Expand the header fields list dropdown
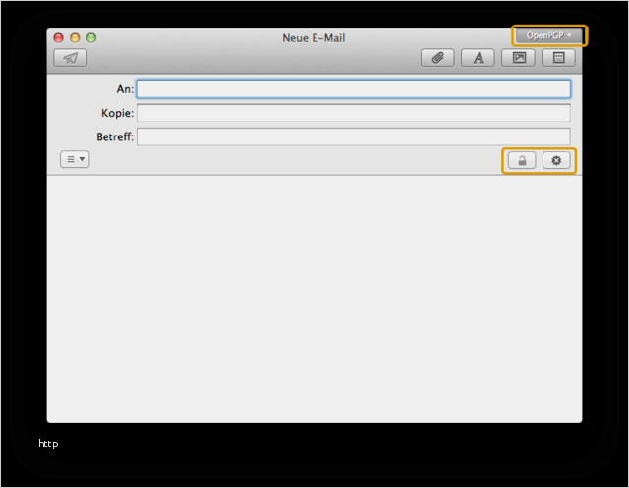629x488 pixels. pyautogui.click(x=75, y=159)
